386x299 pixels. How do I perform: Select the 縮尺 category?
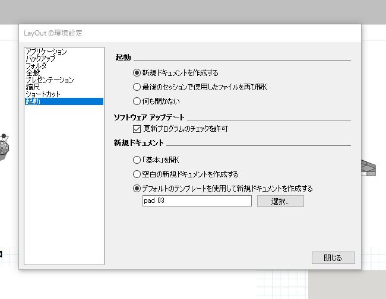coord(64,87)
